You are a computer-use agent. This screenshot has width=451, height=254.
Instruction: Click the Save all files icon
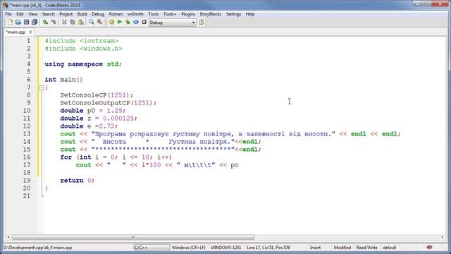tap(35, 22)
